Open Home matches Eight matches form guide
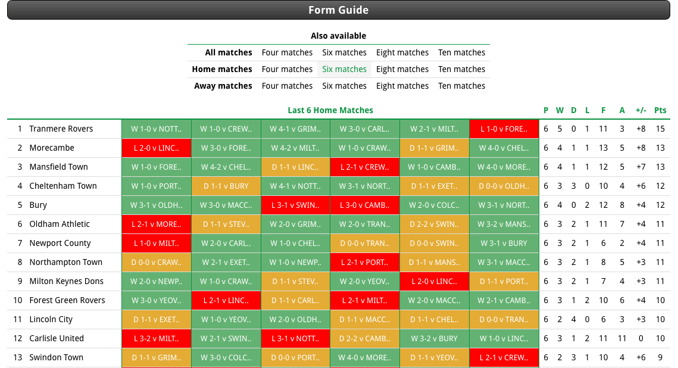The width and height of the screenshot is (678, 368). pos(402,69)
